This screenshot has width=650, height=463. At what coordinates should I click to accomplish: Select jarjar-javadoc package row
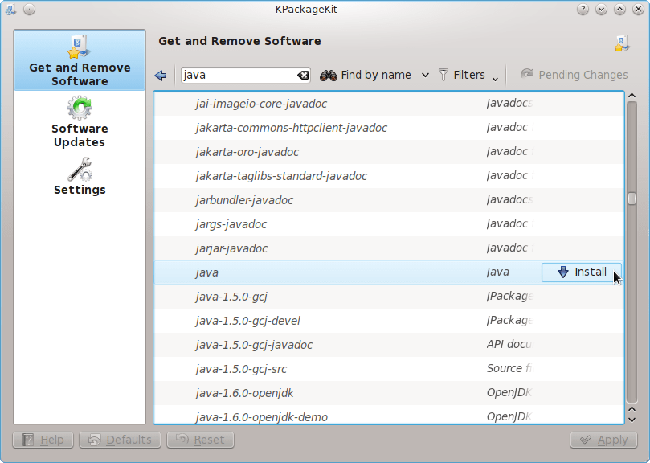[389, 248]
